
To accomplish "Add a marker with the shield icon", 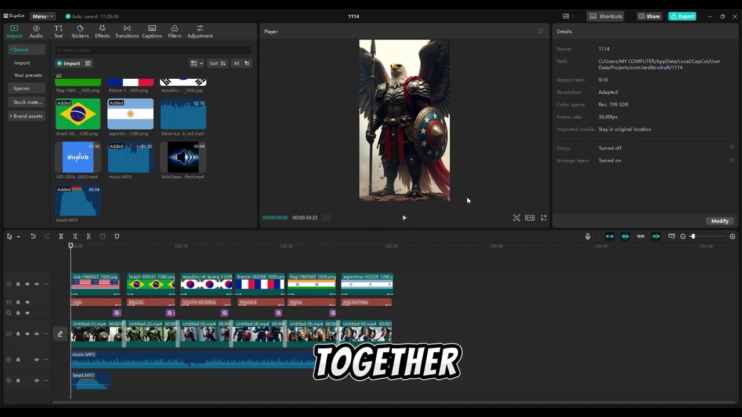I will click(117, 236).
